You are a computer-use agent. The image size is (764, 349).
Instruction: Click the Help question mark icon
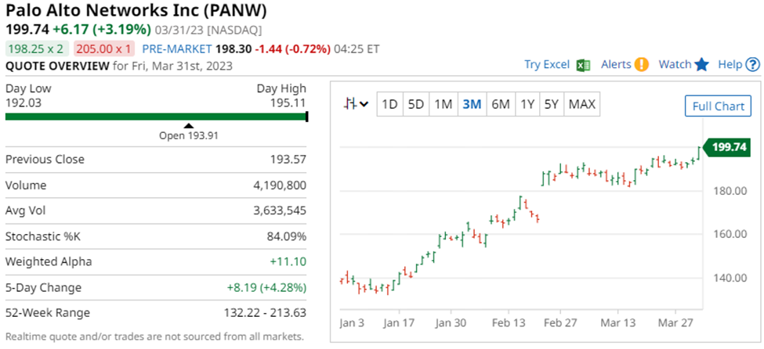tap(753, 65)
